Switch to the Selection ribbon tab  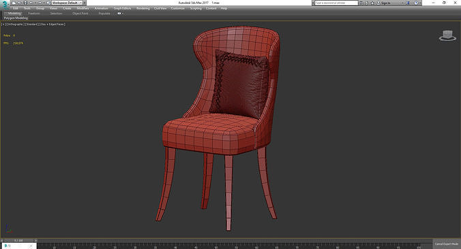click(x=56, y=14)
